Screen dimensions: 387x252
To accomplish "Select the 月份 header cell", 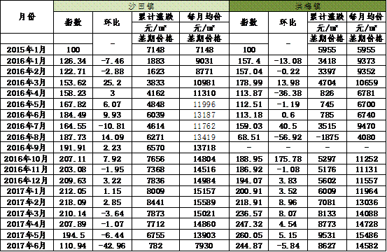I will pos(27,17).
